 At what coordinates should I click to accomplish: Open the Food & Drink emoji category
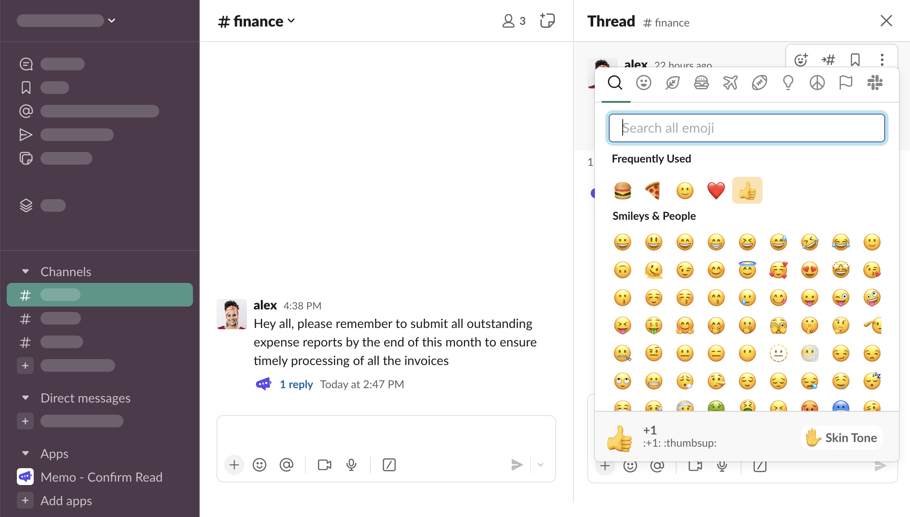click(x=701, y=83)
